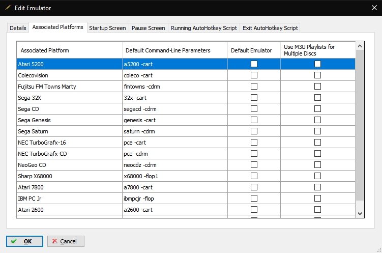The image size is (382, 253).
Task: Check Default Emulator for NEC TurboGrafx-16
Action: tap(254, 143)
